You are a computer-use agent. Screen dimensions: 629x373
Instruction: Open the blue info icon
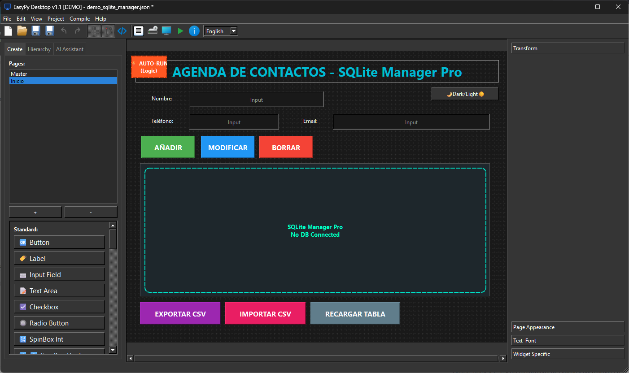194,31
